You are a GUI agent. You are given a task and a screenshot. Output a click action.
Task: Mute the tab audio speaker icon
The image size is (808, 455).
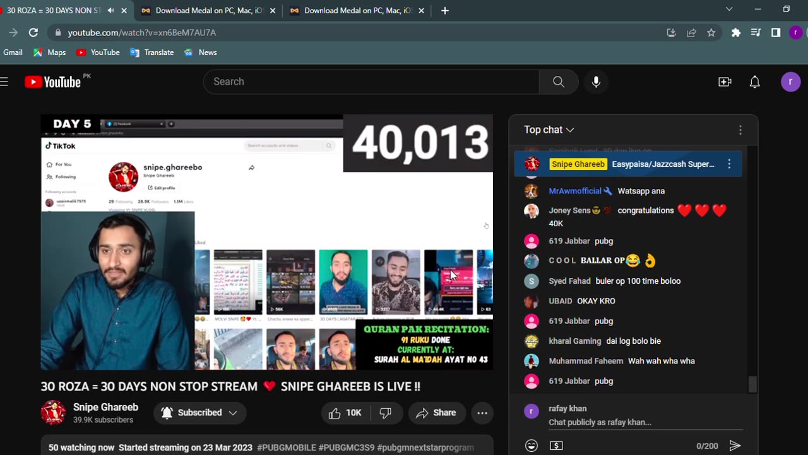click(x=111, y=10)
